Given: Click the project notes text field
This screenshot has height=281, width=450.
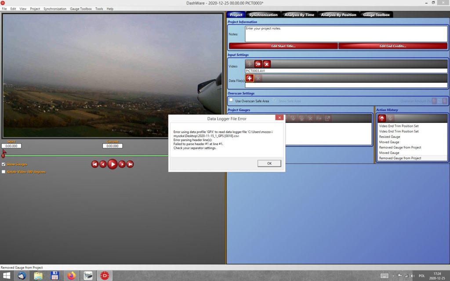Looking at the screenshot, I should coord(346,34).
